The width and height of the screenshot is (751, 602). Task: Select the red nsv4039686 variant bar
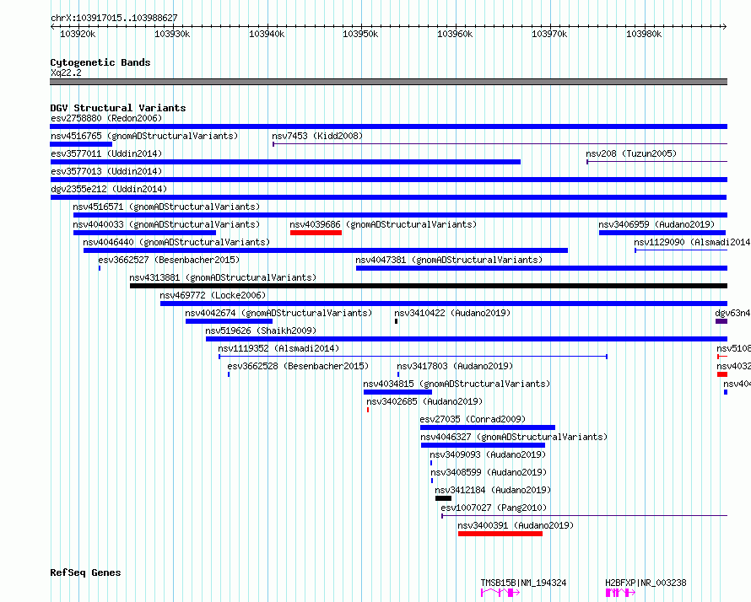tap(316, 233)
